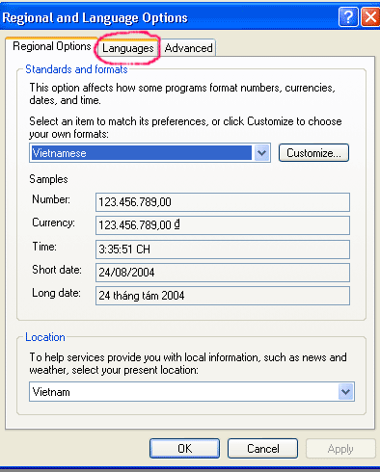Image resolution: width=380 pixels, height=472 pixels.
Task: Click the Currency sample field
Action: [223, 225]
